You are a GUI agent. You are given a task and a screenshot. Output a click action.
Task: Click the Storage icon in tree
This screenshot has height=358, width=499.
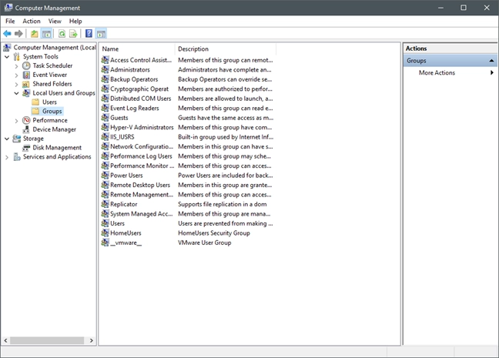pos(16,139)
